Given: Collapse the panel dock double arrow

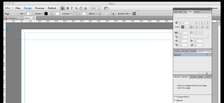Looking at the screenshot, I should (x=210, y=9).
